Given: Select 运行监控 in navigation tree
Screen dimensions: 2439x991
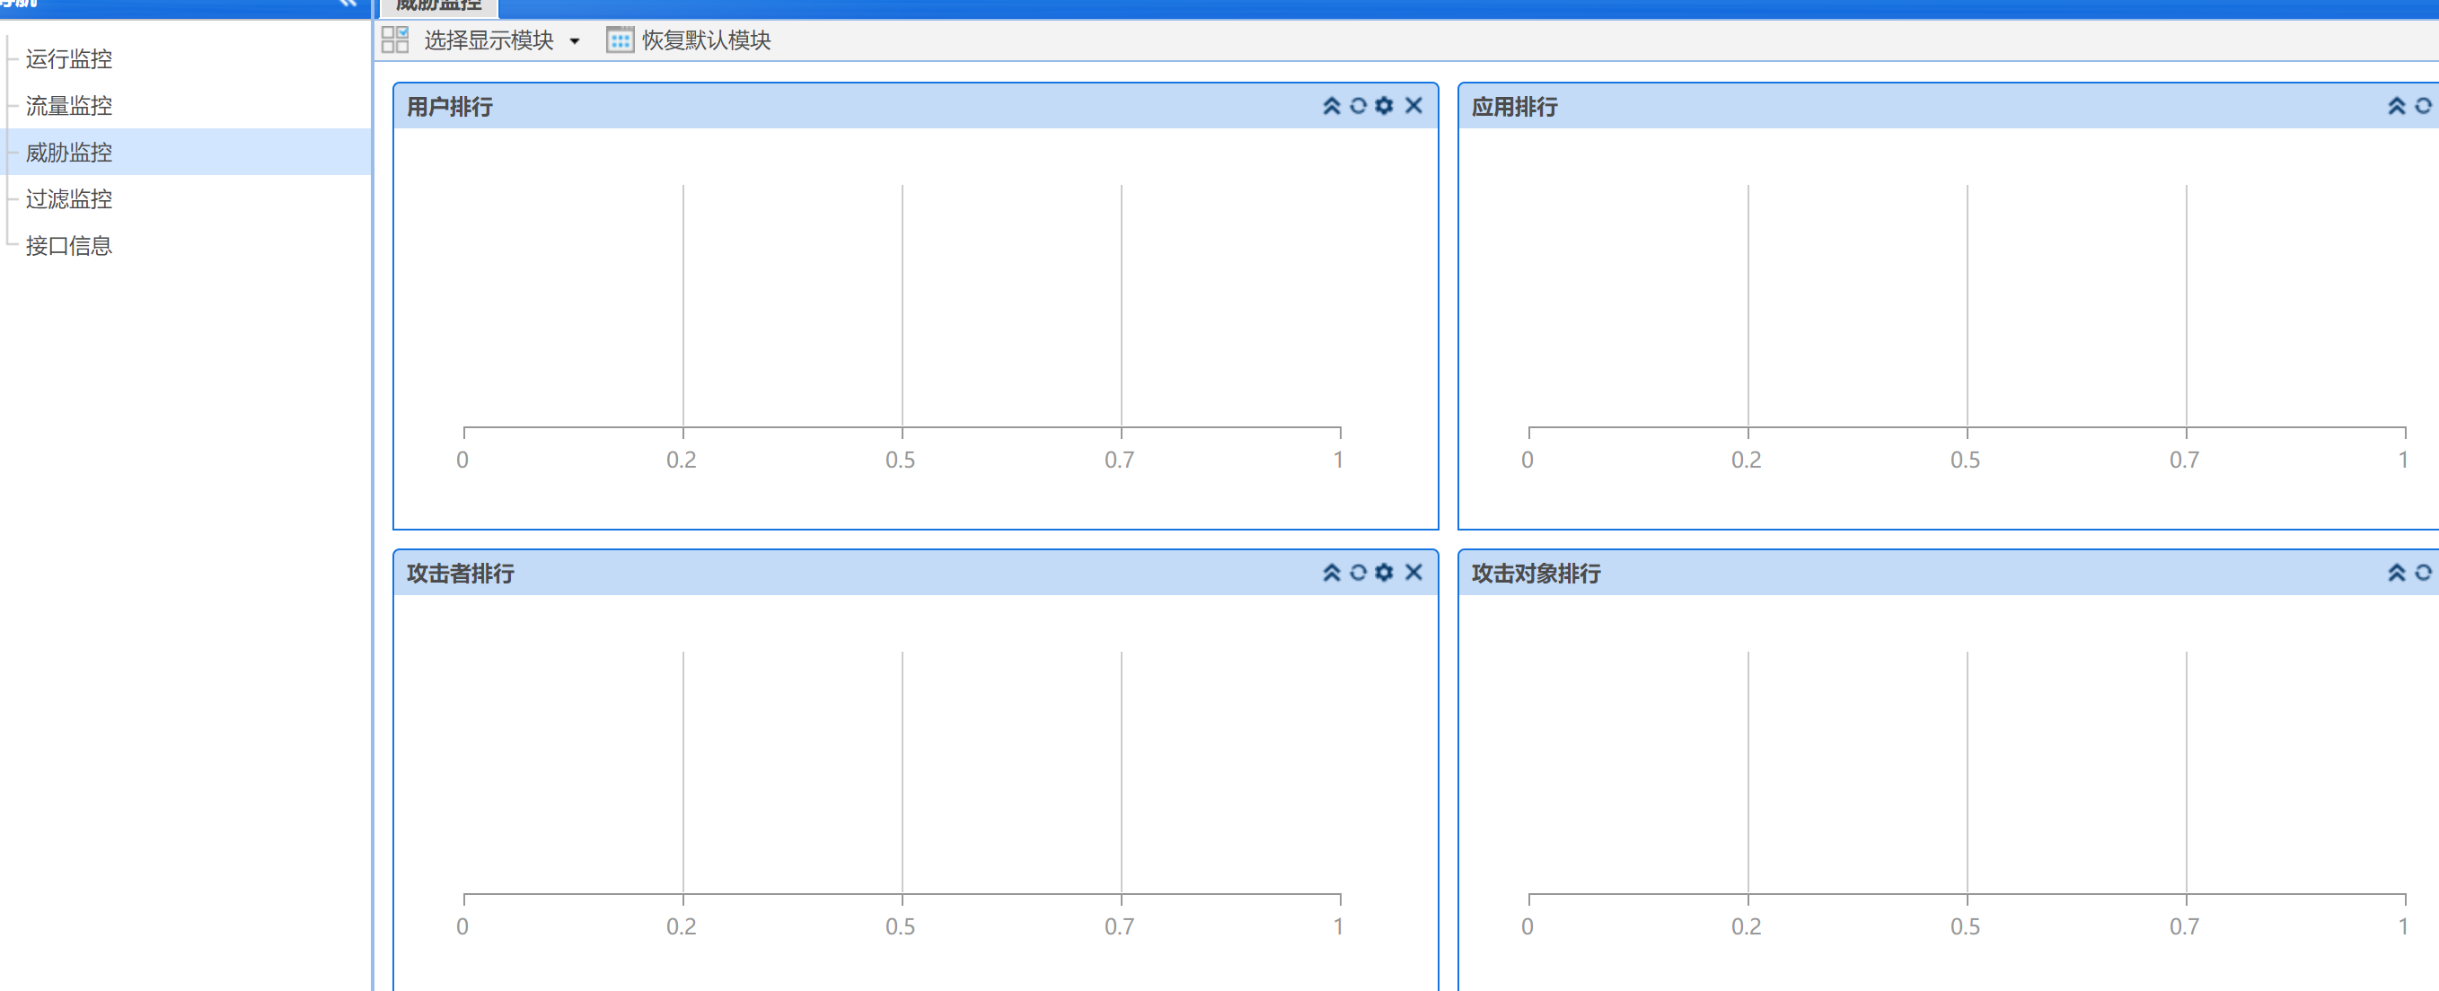Looking at the screenshot, I should click(68, 58).
